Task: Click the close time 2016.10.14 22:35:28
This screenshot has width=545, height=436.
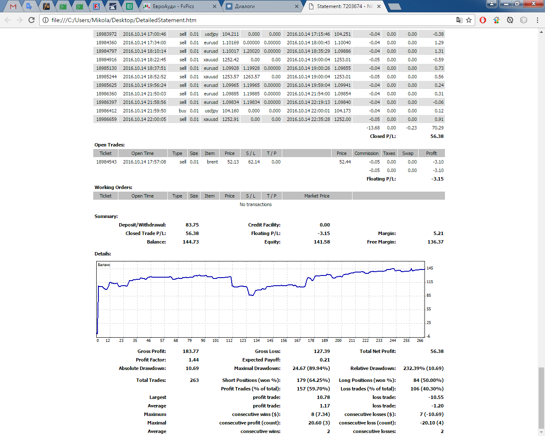Action: pos(308,119)
